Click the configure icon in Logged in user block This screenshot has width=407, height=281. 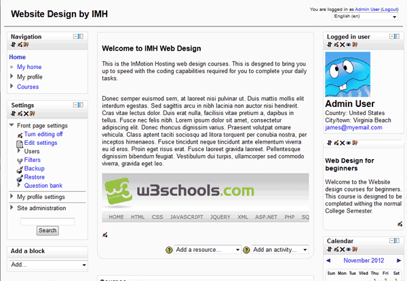point(336,45)
